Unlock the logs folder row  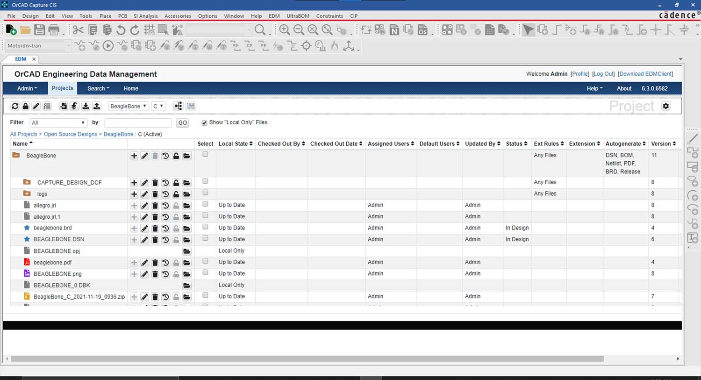point(176,194)
